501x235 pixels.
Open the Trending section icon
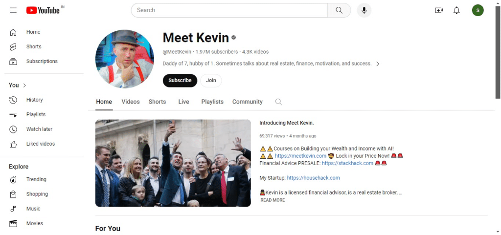click(x=13, y=179)
